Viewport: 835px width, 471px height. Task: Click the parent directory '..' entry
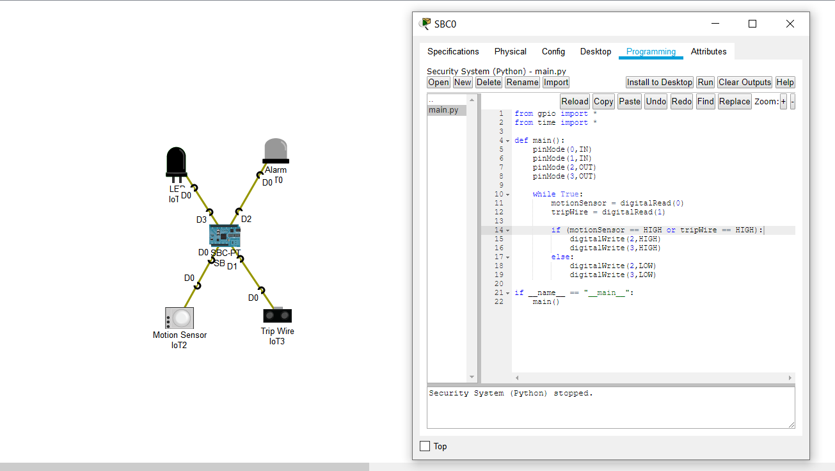click(447, 100)
